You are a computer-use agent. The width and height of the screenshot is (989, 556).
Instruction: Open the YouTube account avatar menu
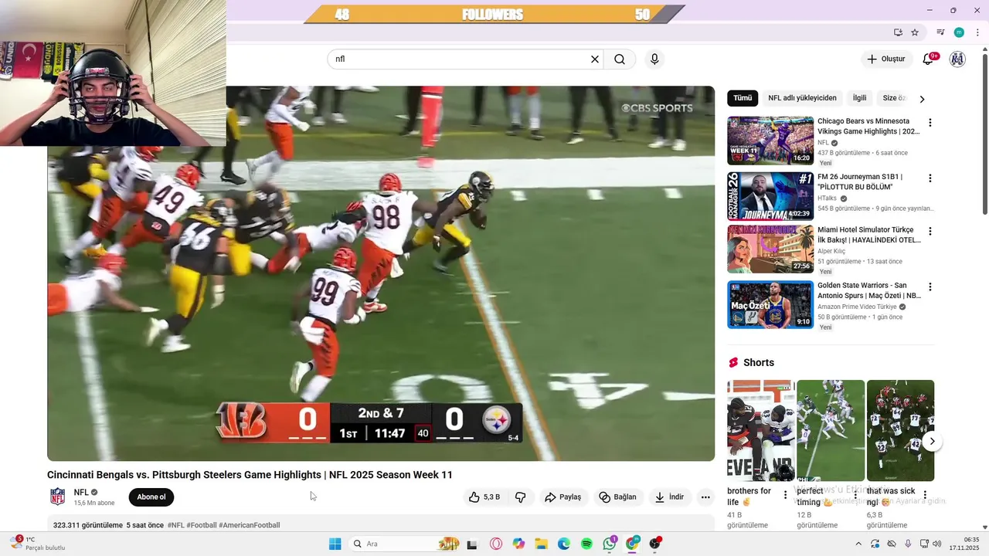pos(957,59)
